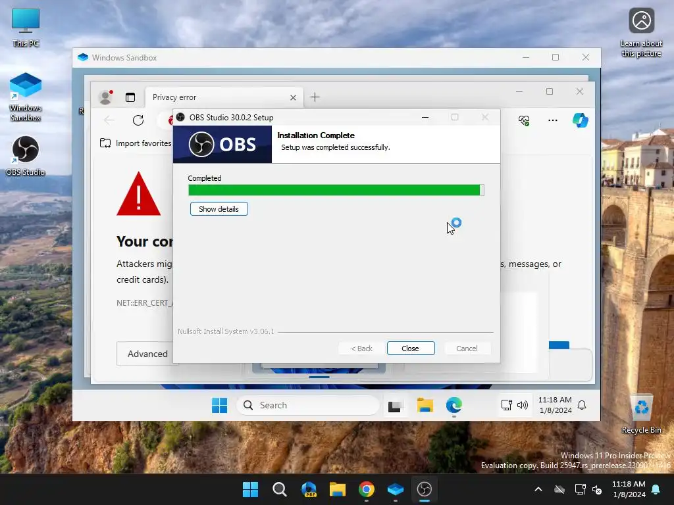
Task: Open sandbox clock showing 1/8/2024
Action: pos(556,405)
